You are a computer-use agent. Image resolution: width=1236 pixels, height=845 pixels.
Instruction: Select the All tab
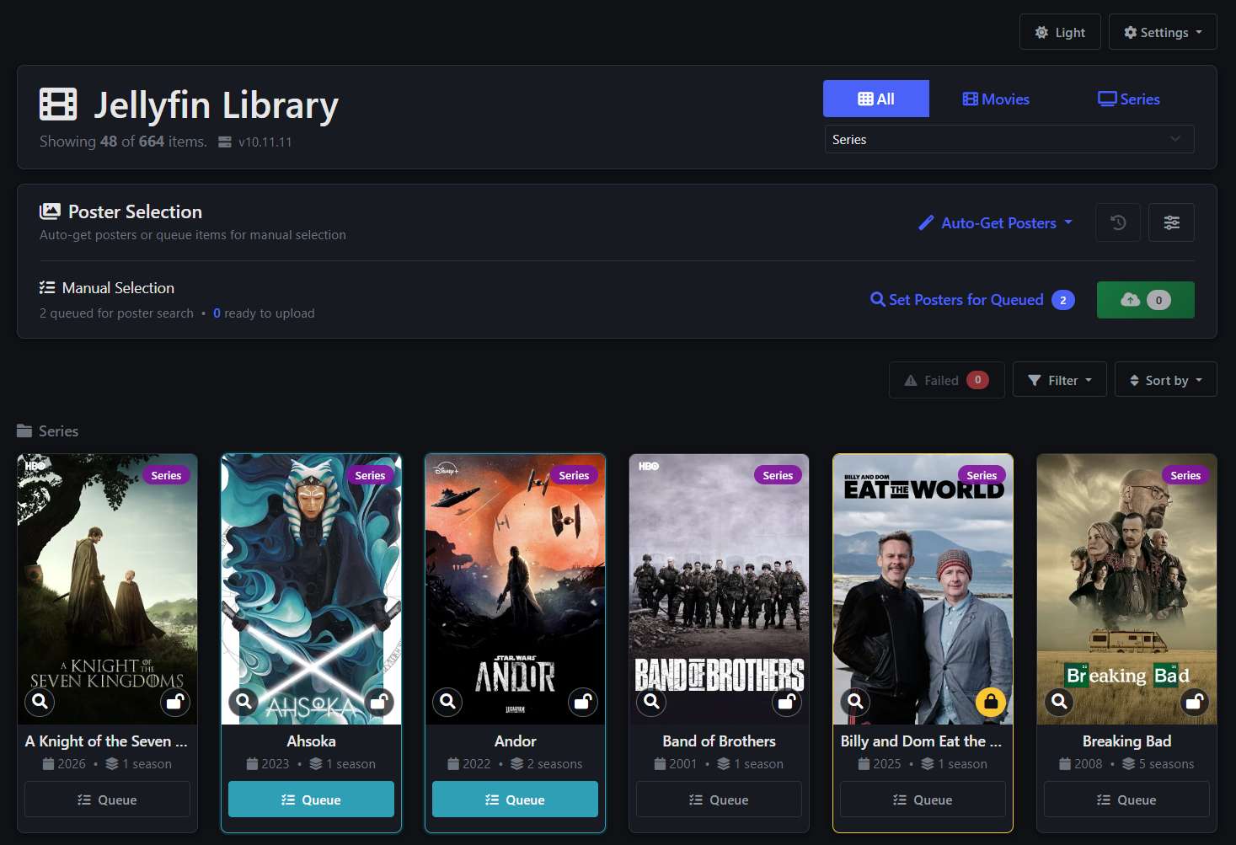[x=876, y=99]
